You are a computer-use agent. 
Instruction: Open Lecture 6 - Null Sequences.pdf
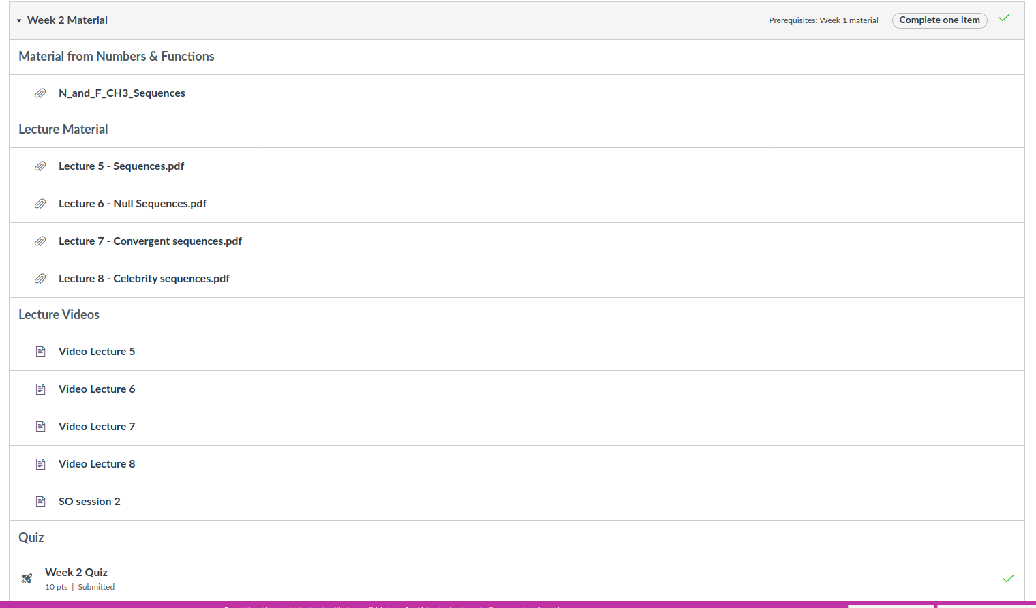[132, 204]
